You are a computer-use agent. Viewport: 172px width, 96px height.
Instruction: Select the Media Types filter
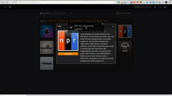98,21
